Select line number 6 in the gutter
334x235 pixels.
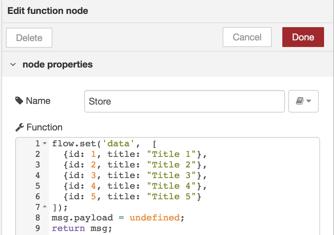pos(38,197)
